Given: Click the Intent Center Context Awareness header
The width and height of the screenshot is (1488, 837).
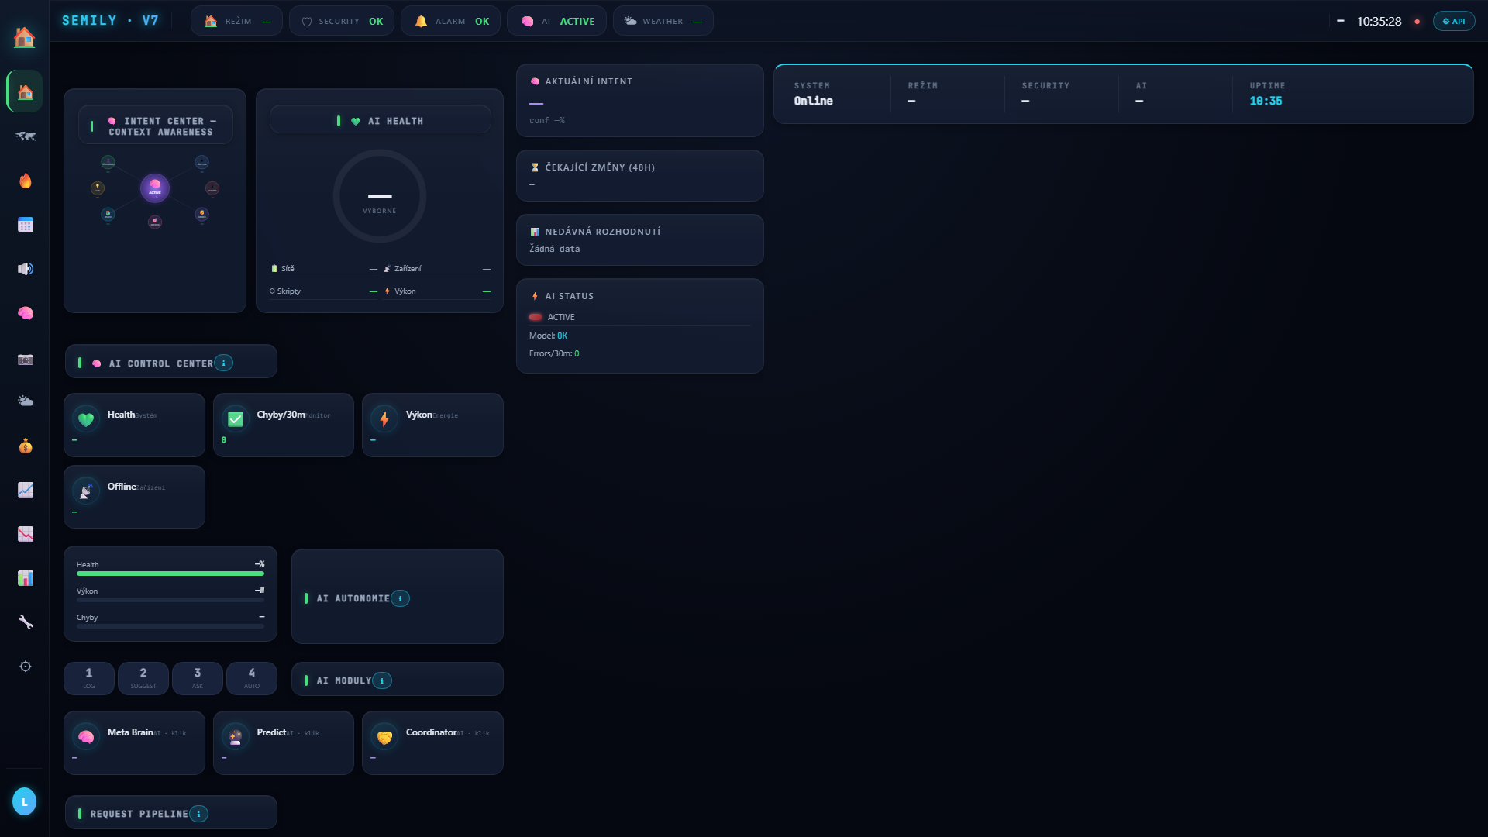Looking at the screenshot, I should pyautogui.click(x=156, y=126).
